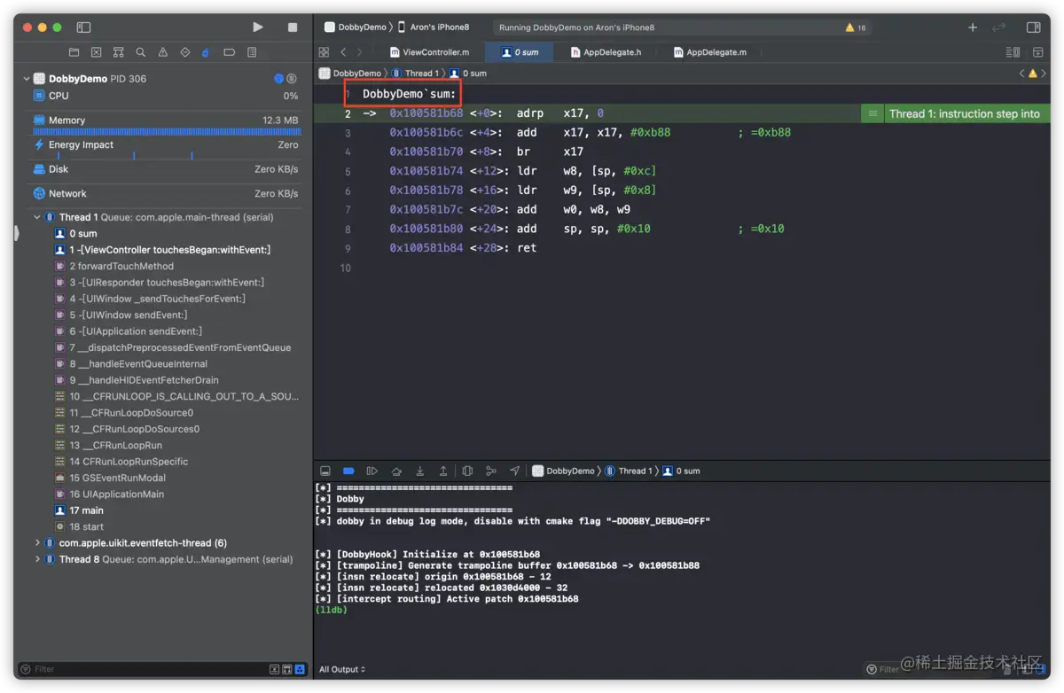The width and height of the screenshot is (1064, 693).
Task: Open the Issue navigator warning icon
Action: pyautogui.click(x=162, y=52)
